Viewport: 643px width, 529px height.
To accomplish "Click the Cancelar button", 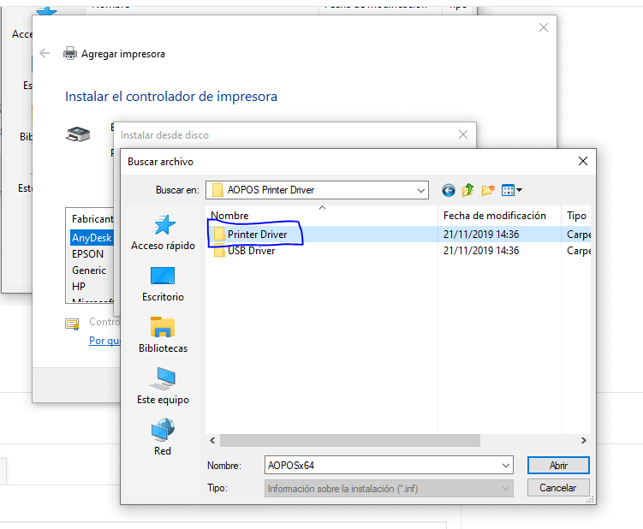I will click(558, 488).
